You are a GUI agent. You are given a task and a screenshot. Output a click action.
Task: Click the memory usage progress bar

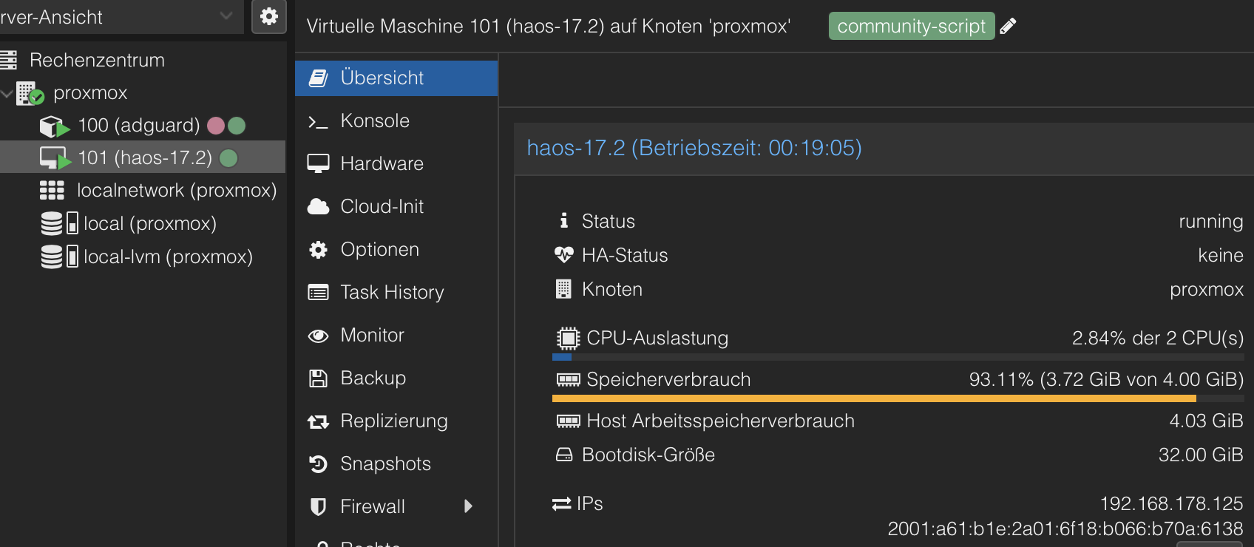point(898,398)
